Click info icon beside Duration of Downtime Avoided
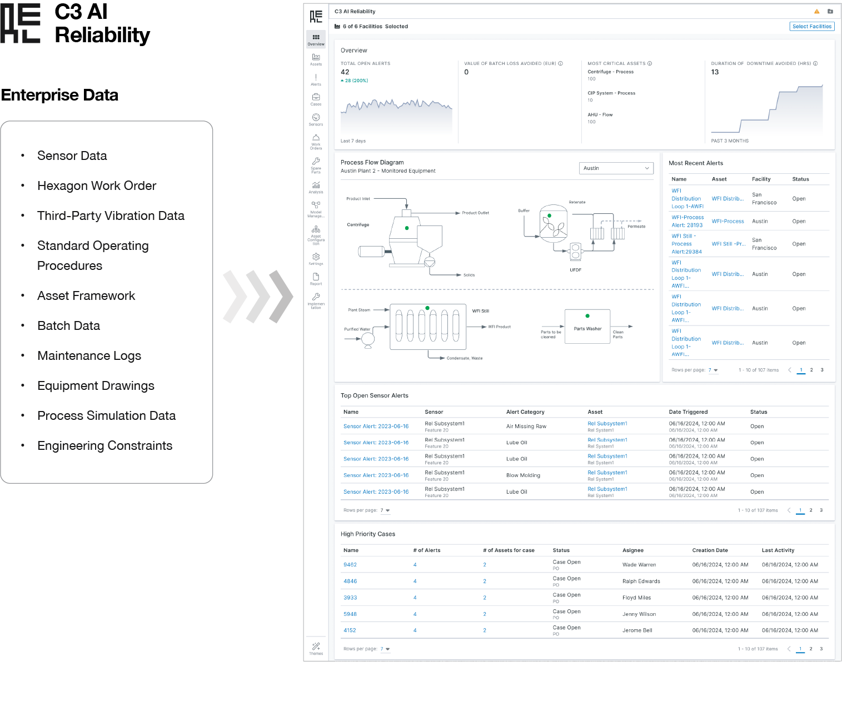This screenshot has height=707, width=842. pyautogui.click(x=815, y=63)
